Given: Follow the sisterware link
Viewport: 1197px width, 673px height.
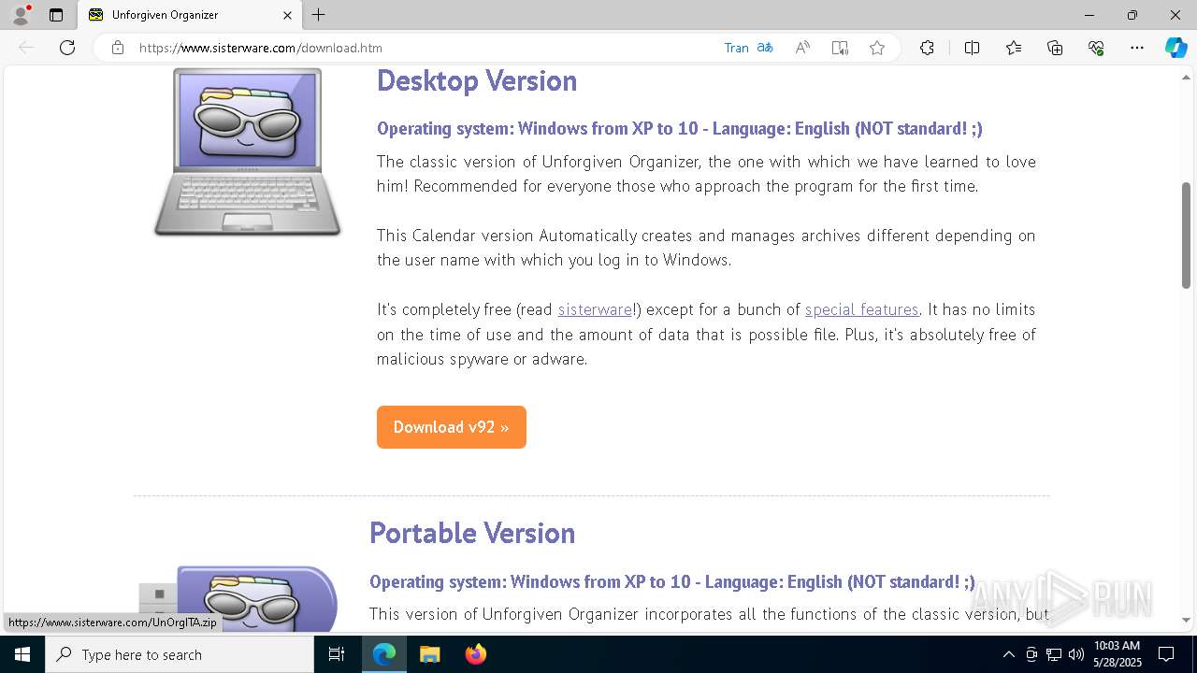Looking at the screenshot, I should tap(596, 309).
